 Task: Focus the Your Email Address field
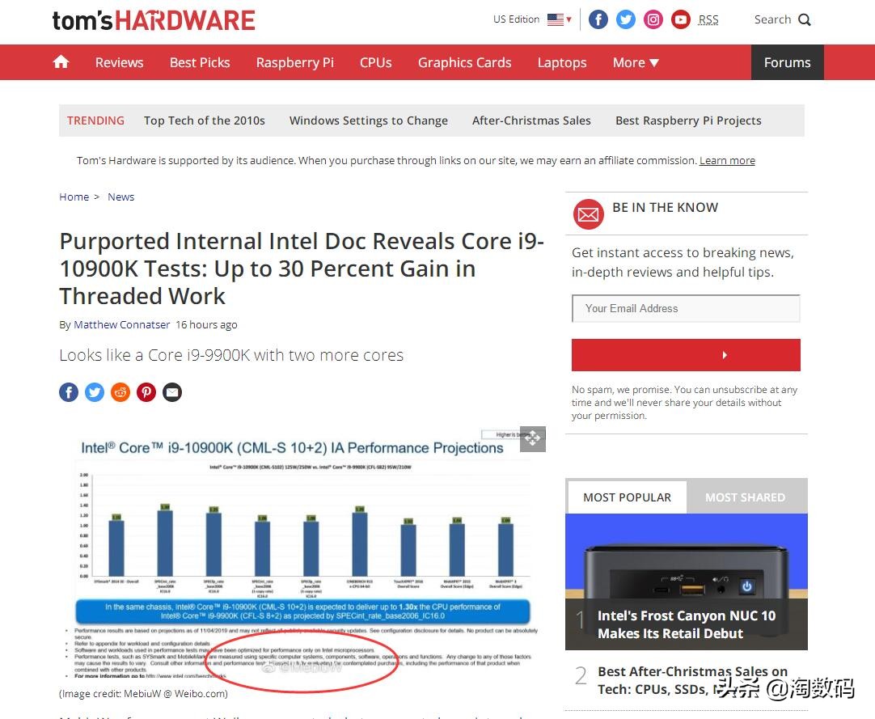coord(686,309)
